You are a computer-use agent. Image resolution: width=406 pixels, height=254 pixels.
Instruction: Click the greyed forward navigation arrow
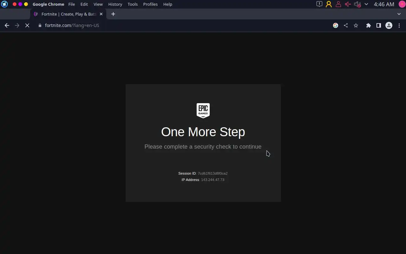pyautogui.click(x=17, y=25)
